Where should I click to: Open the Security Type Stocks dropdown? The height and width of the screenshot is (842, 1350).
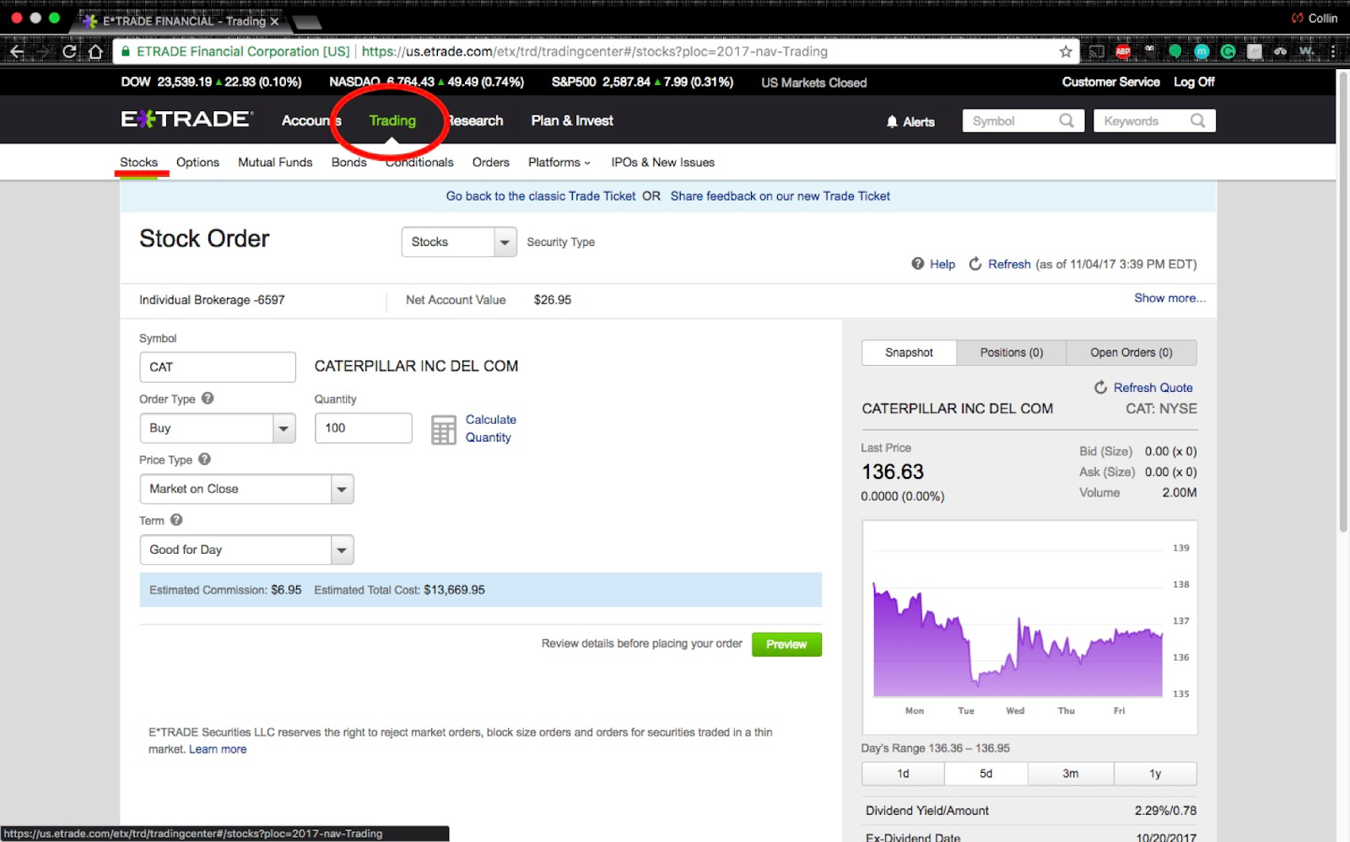[459, 242]
